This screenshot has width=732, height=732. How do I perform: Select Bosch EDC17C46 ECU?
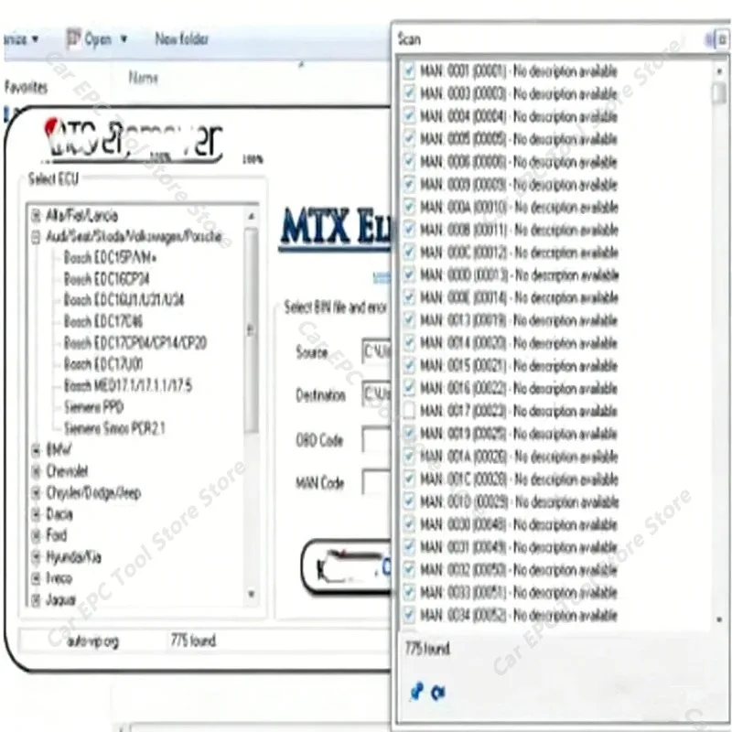103,322
